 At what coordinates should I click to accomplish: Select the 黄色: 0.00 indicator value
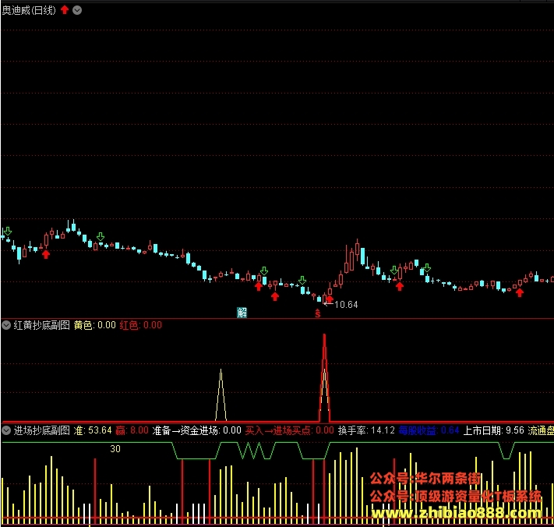pos(95,325)
